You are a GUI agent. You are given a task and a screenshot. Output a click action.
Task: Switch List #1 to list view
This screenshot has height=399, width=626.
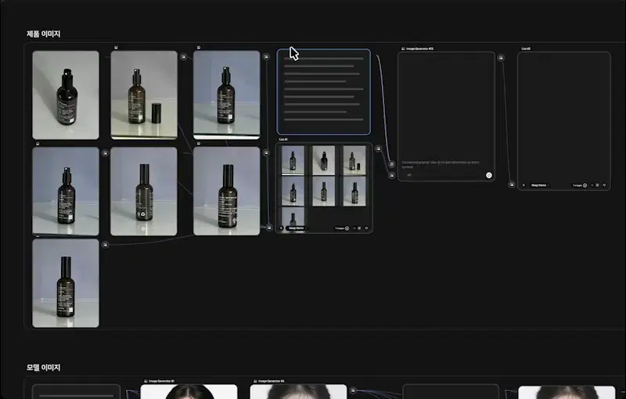354,228
